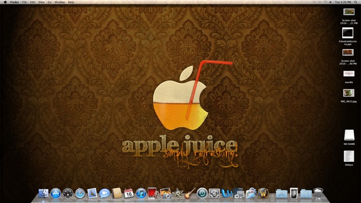The image size is (361, 203).
Task: Open the photo stack beside Applications folder
Action: click(294, 193)
